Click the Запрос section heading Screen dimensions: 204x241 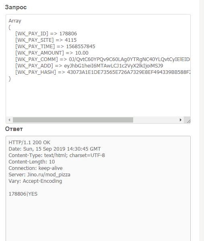16,7
